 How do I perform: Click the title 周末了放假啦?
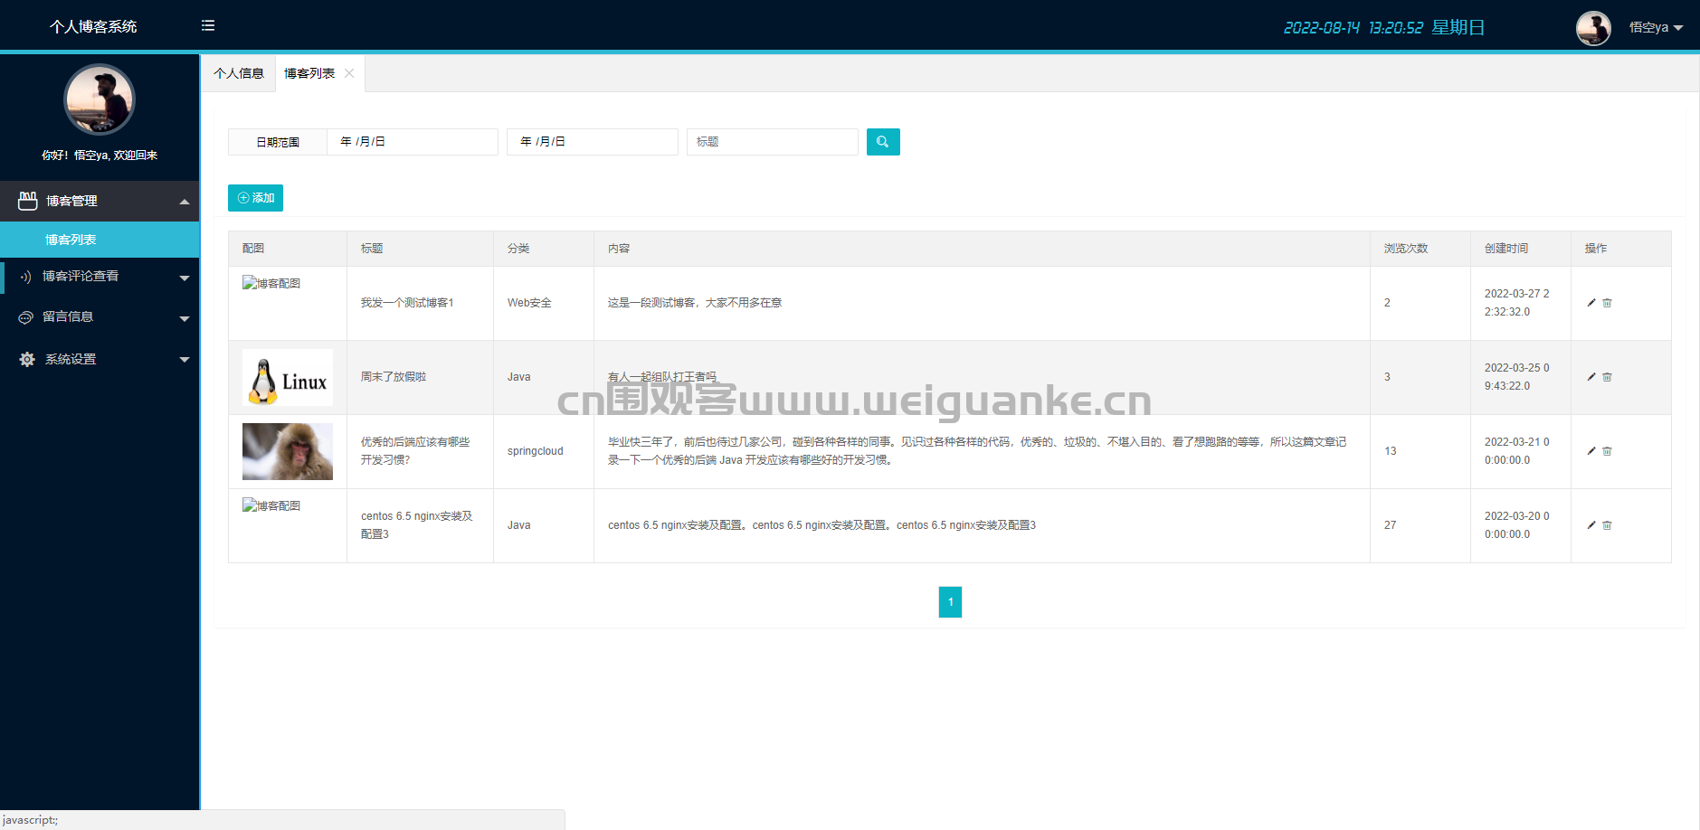coord(394,377)
